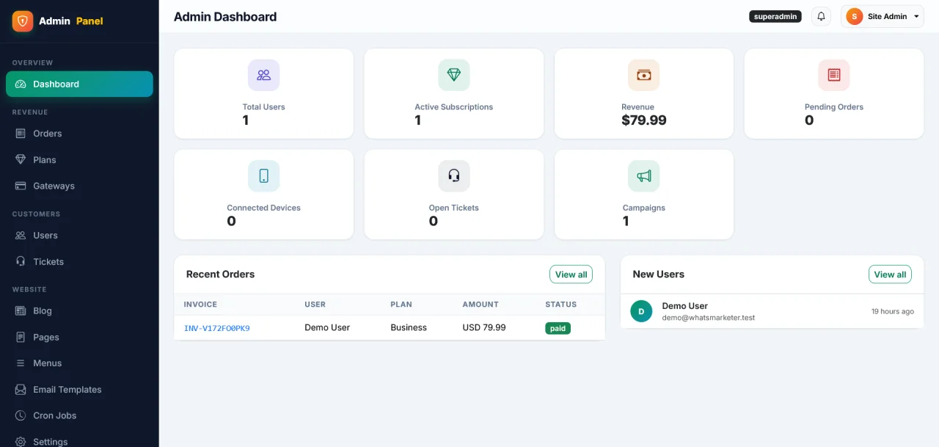Image resolution: width=939 pixels, height=447 pixels.
Task: Click the Admin Panel shield logo
Action: pos(23,21)
